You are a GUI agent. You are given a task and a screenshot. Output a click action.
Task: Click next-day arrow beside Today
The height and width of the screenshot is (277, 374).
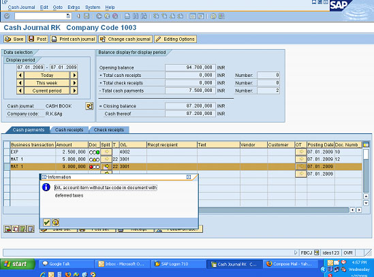tap(74, 76)
